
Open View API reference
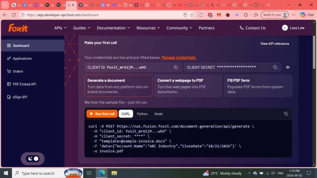click(275, 44)
